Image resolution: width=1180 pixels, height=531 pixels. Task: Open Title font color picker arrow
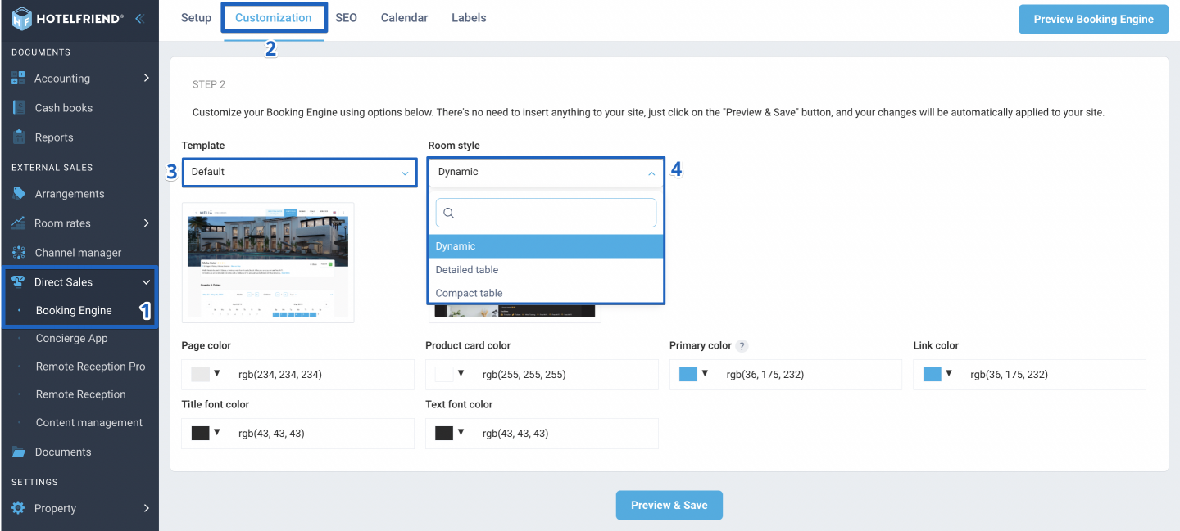(217, 433)
